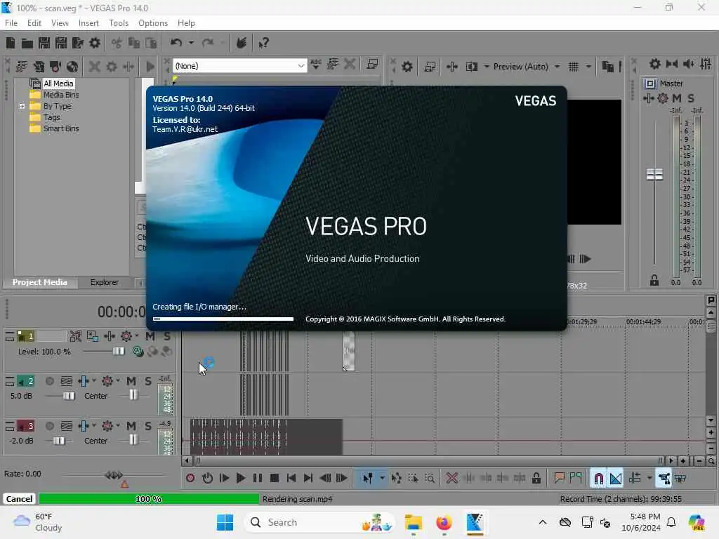Open overlays grid dropdown arrow
Viewport: 719px width, 539px height.
pyautogui.click(x=588, y=67)
